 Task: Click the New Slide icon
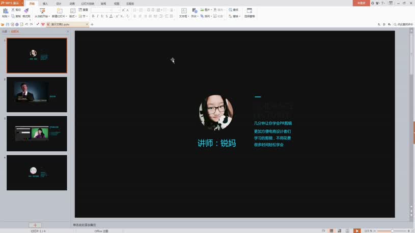tap(60, 11)
